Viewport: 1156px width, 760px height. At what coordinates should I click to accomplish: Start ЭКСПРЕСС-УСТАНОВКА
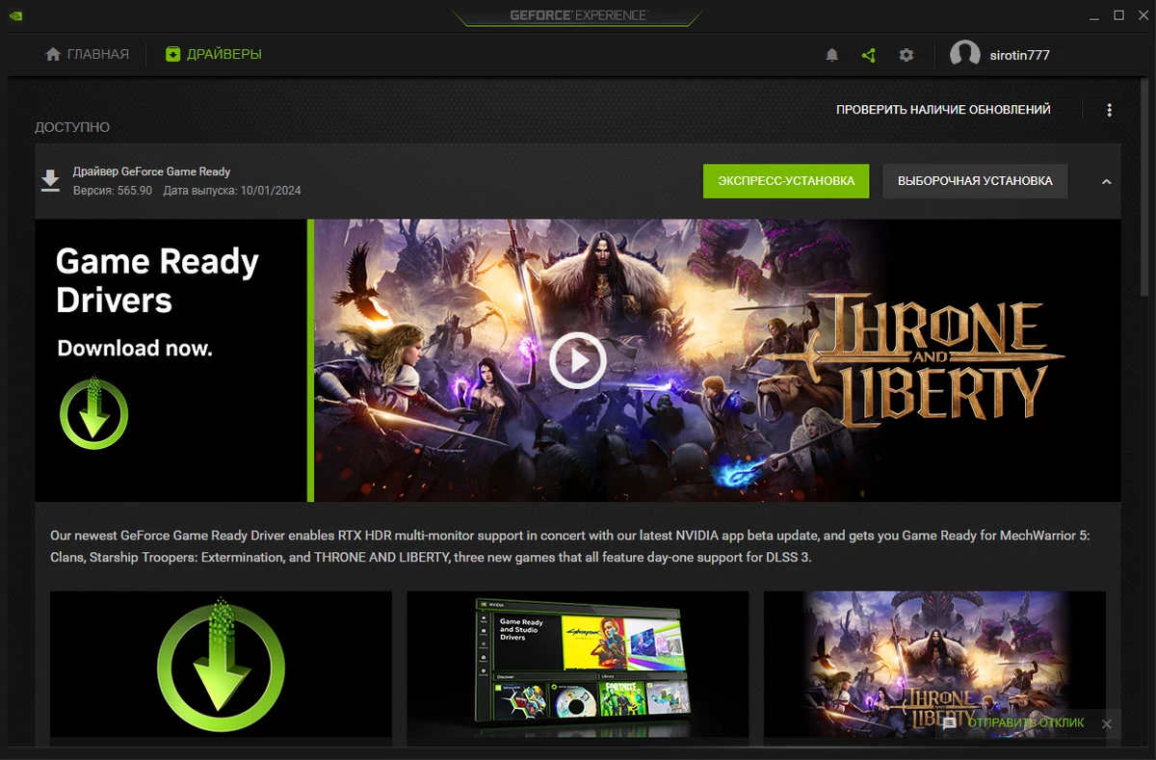(786, 181)
